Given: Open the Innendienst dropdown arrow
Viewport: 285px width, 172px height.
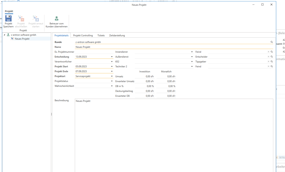Looking at the screenshot, I should [x=192, y=52].
